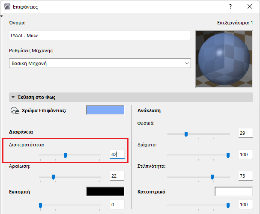
Task: Click the Διαπερατότητα slider handle
Action: [x=66, y=155]
